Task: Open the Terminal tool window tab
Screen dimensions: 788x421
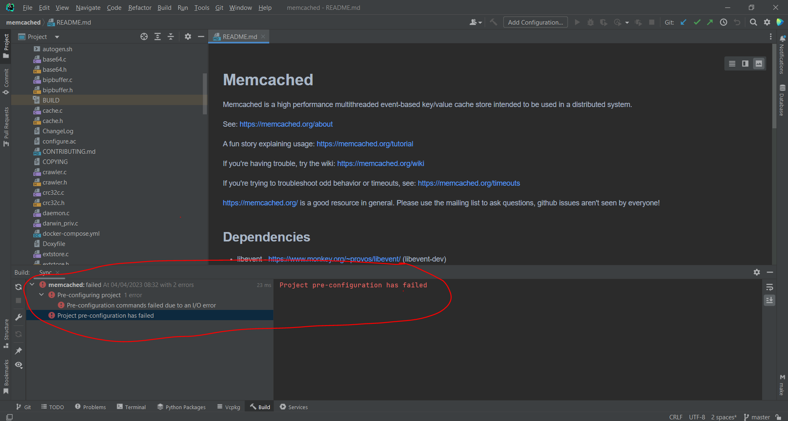Action: (x=131, y=407)
